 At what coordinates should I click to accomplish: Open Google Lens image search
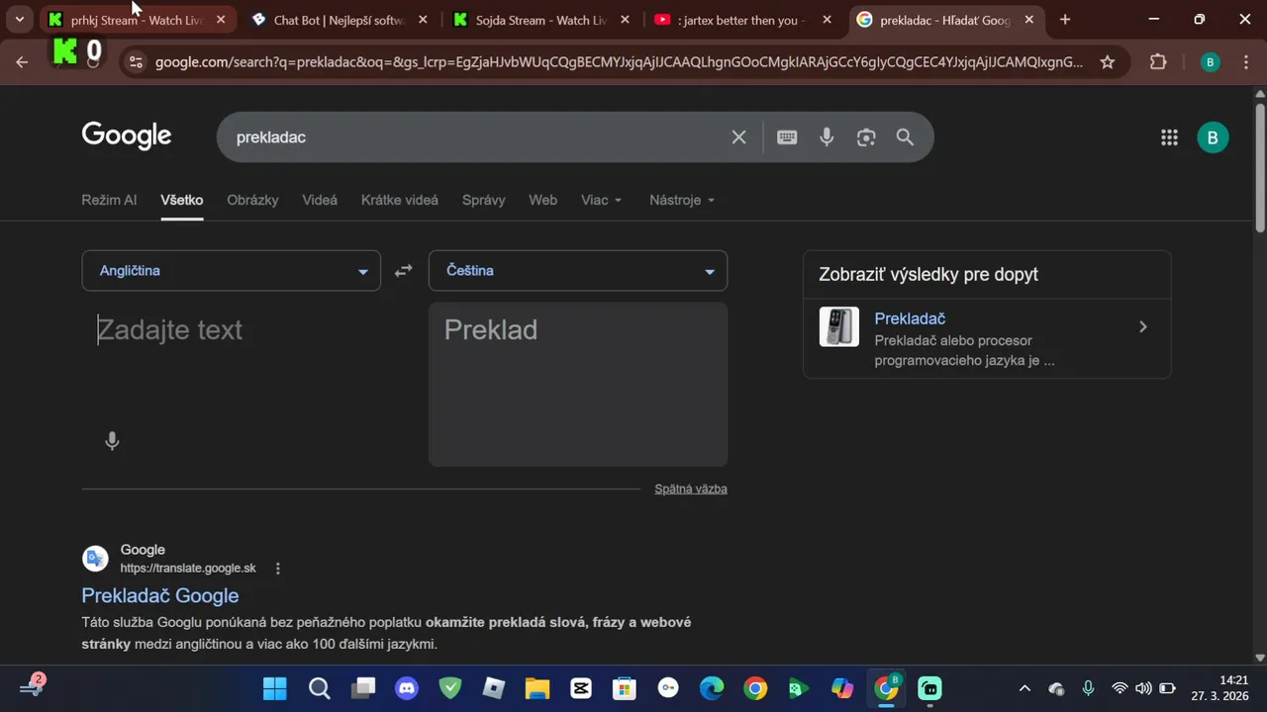pos(866,137)
